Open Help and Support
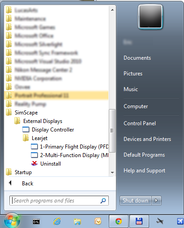 coord(144,171)
